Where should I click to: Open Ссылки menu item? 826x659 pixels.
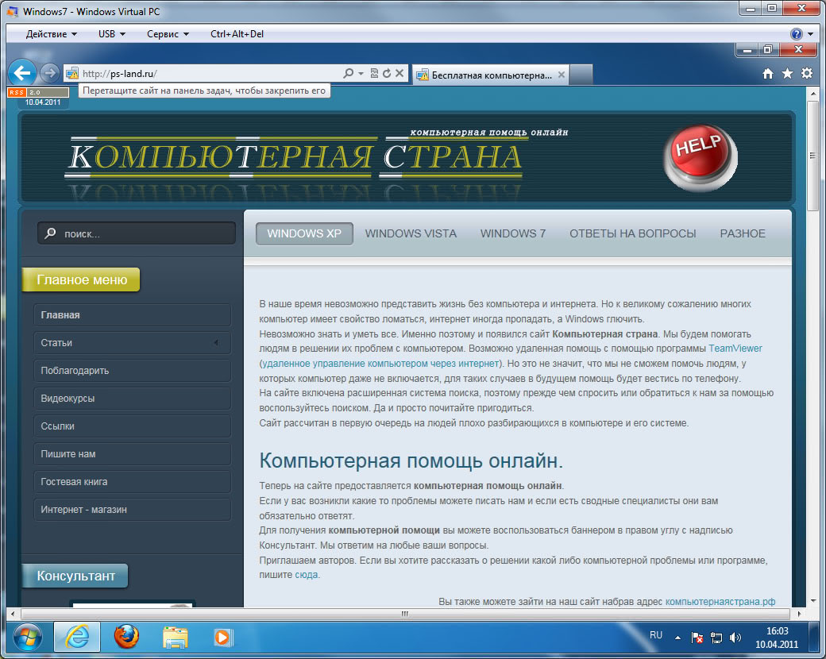tap(132, 426)
